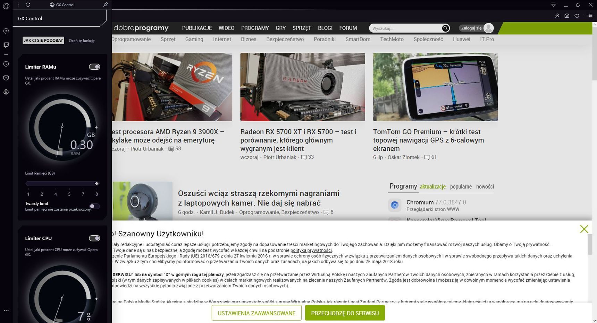Open Chromium 77.0.3847.0 program link
The height and width of the screenshot is (323, 597).
coord(436,202)
